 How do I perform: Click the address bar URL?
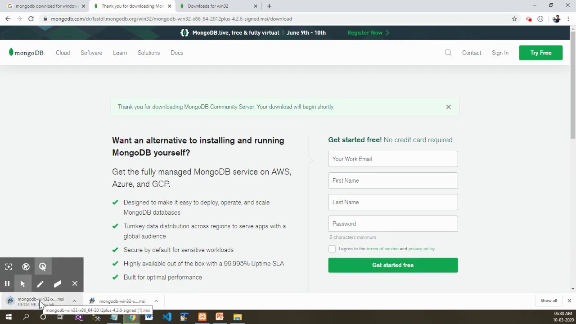coord(171,19)
